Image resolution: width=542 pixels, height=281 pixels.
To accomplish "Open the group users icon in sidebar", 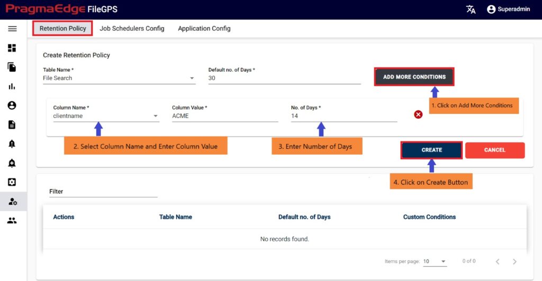I will 12,221.
